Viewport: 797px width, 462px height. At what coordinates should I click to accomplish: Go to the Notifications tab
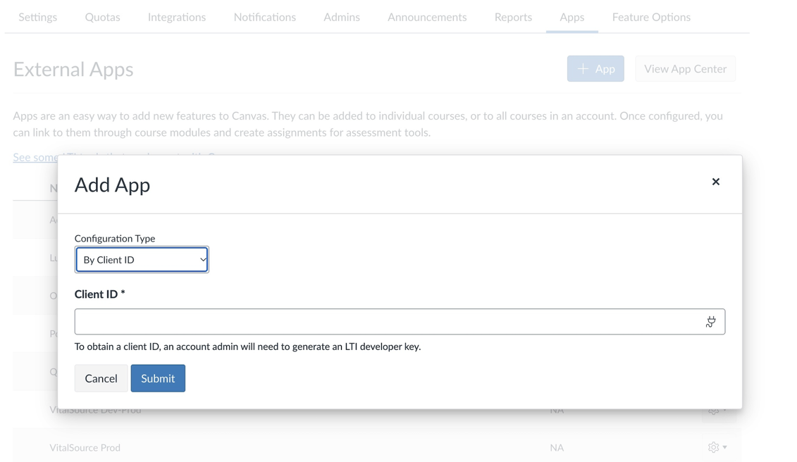click(264, 17)
